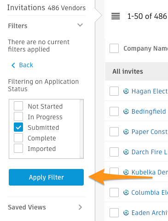Click the status icon beside Darch Fire
The width and height of the screenshot is (168, 221).
coord(126,152)
